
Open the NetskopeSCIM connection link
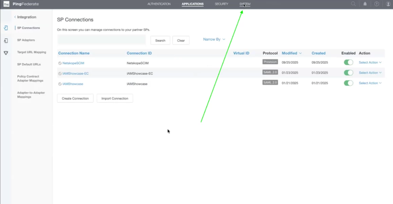click(73, 63)
